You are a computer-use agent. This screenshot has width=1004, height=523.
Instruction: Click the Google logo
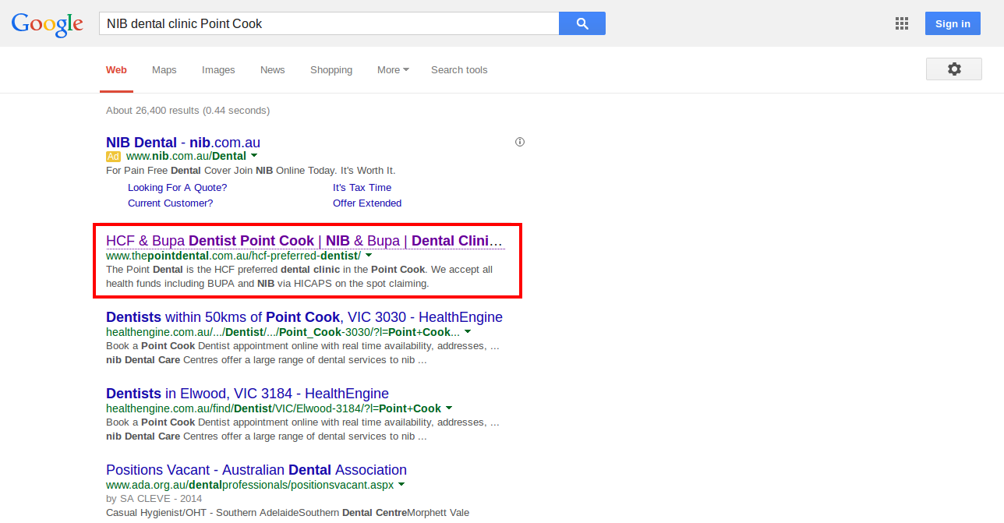pos(47,24)
